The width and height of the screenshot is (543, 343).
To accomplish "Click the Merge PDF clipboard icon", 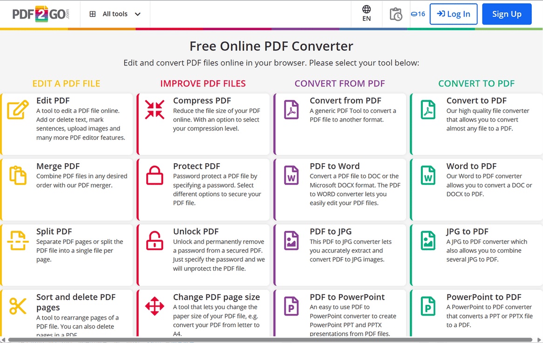I will coord(18,175).
